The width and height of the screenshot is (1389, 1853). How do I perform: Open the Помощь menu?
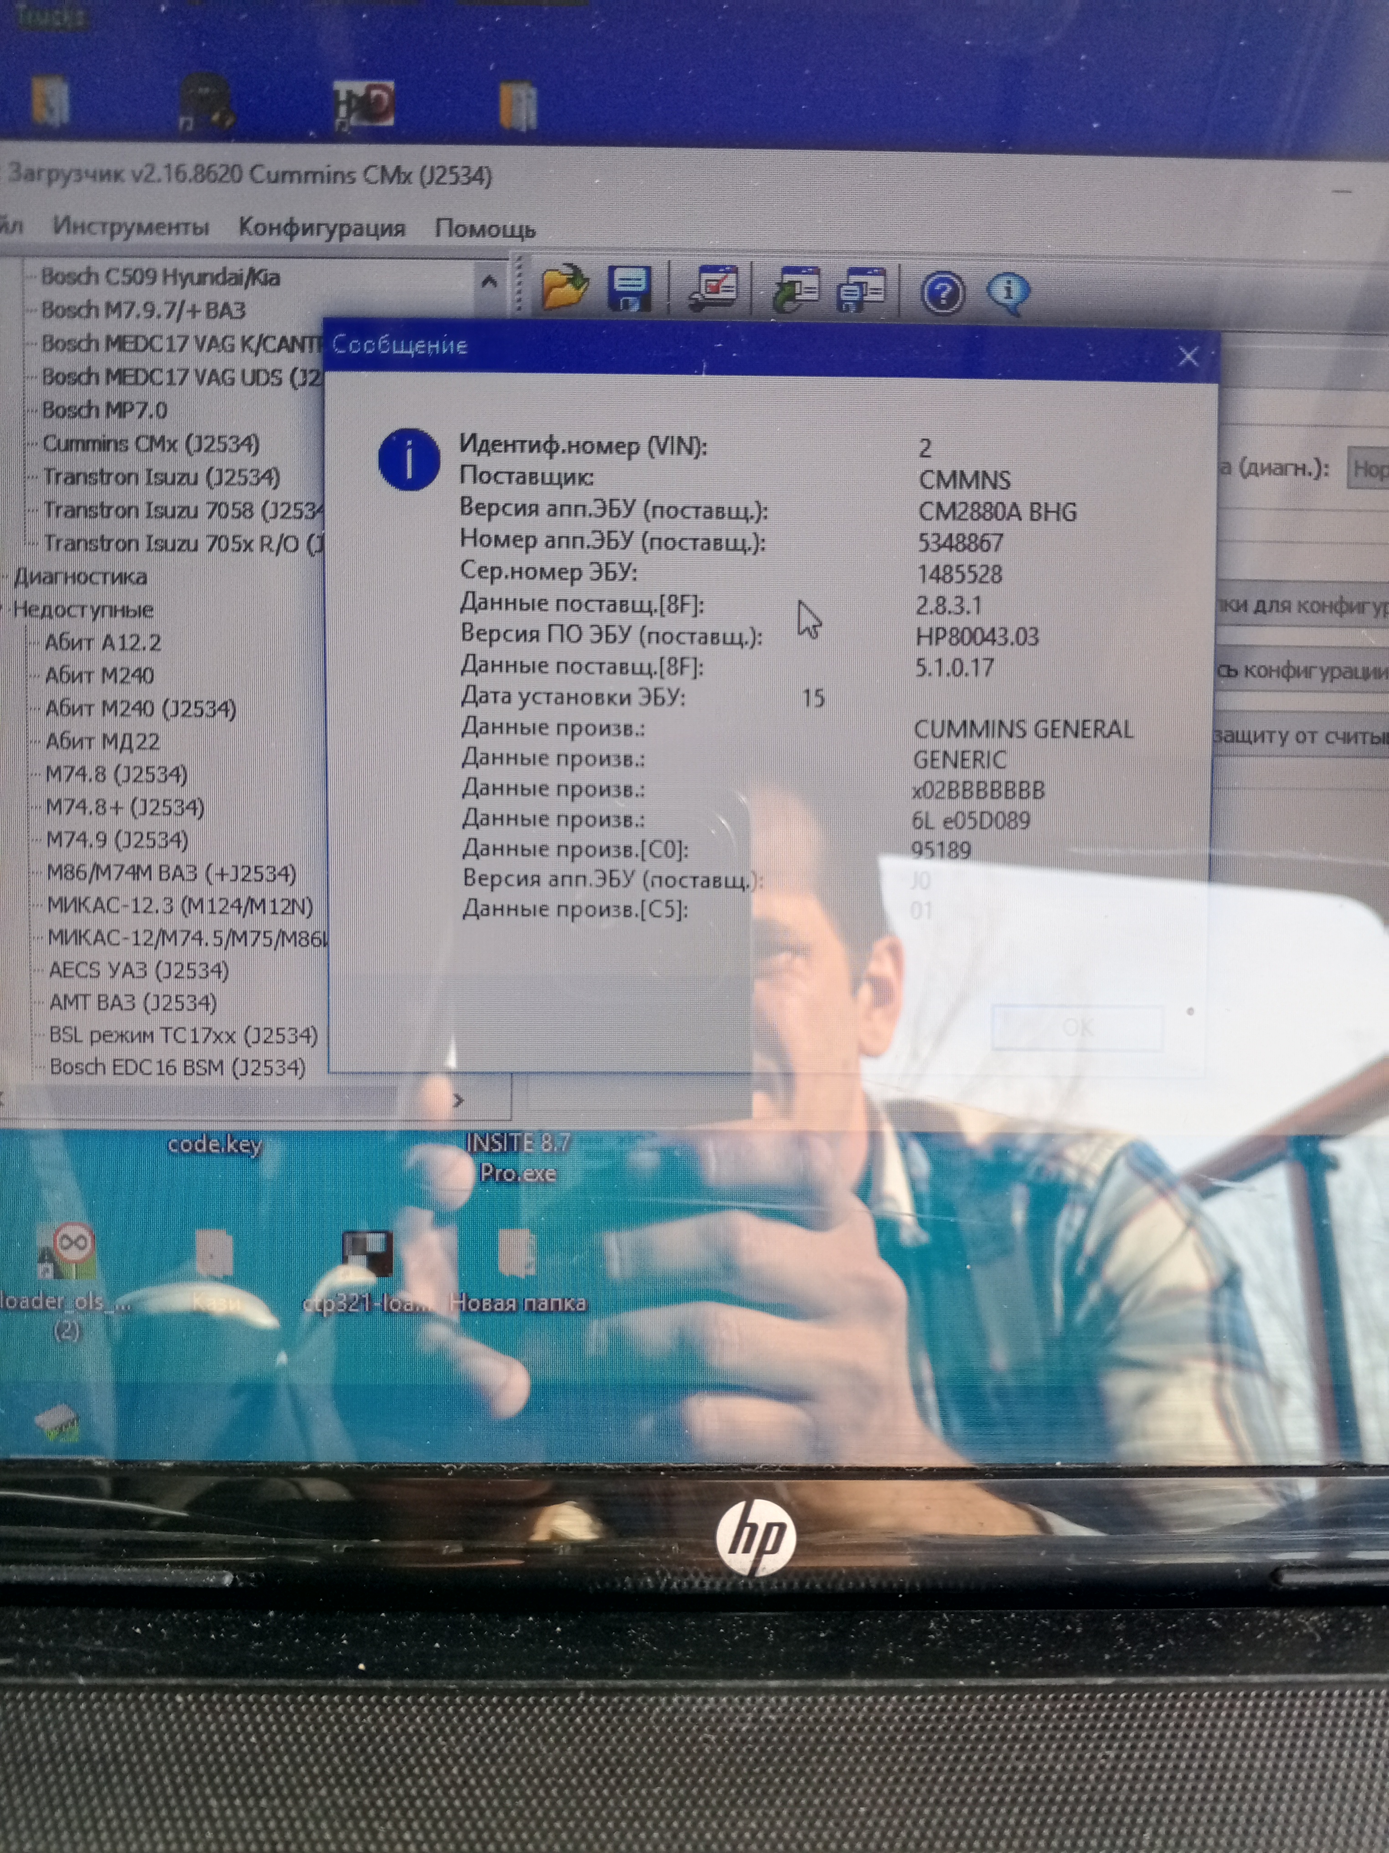coord(485,229)
